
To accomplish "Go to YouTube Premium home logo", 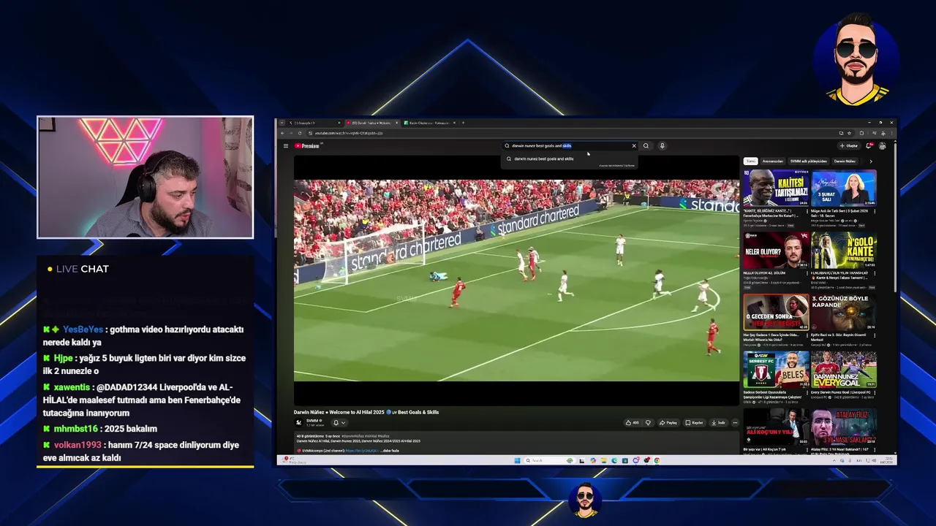I will tap(307, 146).
